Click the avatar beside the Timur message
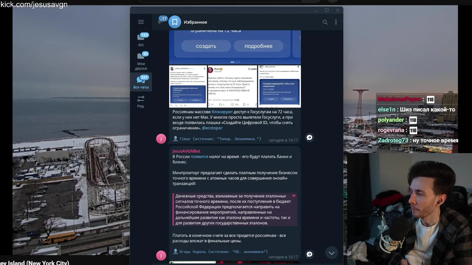472x265 pixels. coord(161,139)
